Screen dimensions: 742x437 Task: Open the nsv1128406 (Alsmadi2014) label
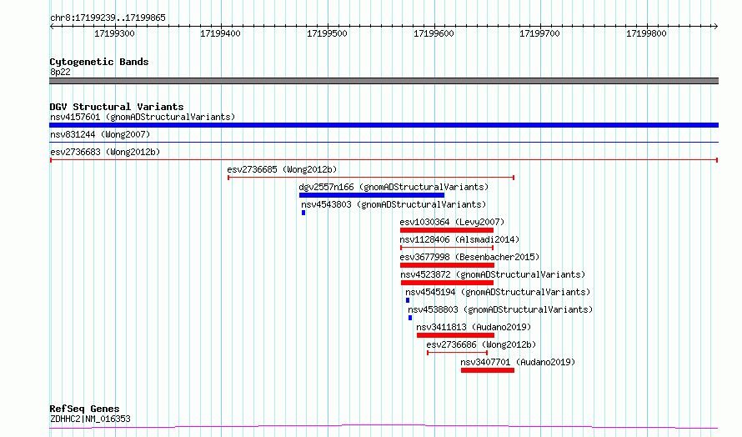459,239
